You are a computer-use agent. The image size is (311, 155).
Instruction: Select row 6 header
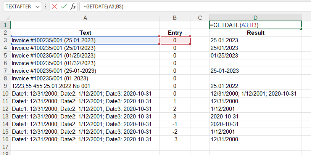[x=5, y=63]
